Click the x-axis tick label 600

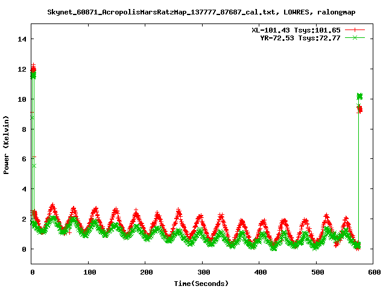point(374,272)
